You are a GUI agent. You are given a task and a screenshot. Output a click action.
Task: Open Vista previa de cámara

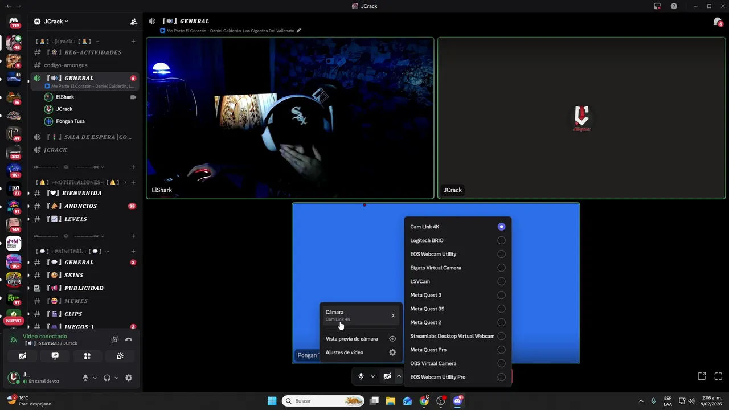(360, 339)
